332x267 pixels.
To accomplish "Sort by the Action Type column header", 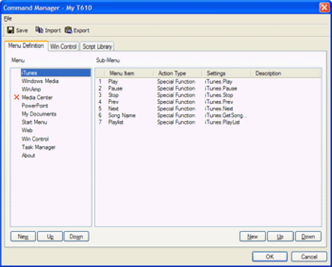I will pos(172,74).
